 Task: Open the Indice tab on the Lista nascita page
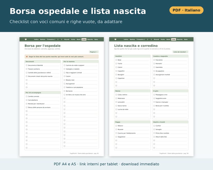pos(126,39)
